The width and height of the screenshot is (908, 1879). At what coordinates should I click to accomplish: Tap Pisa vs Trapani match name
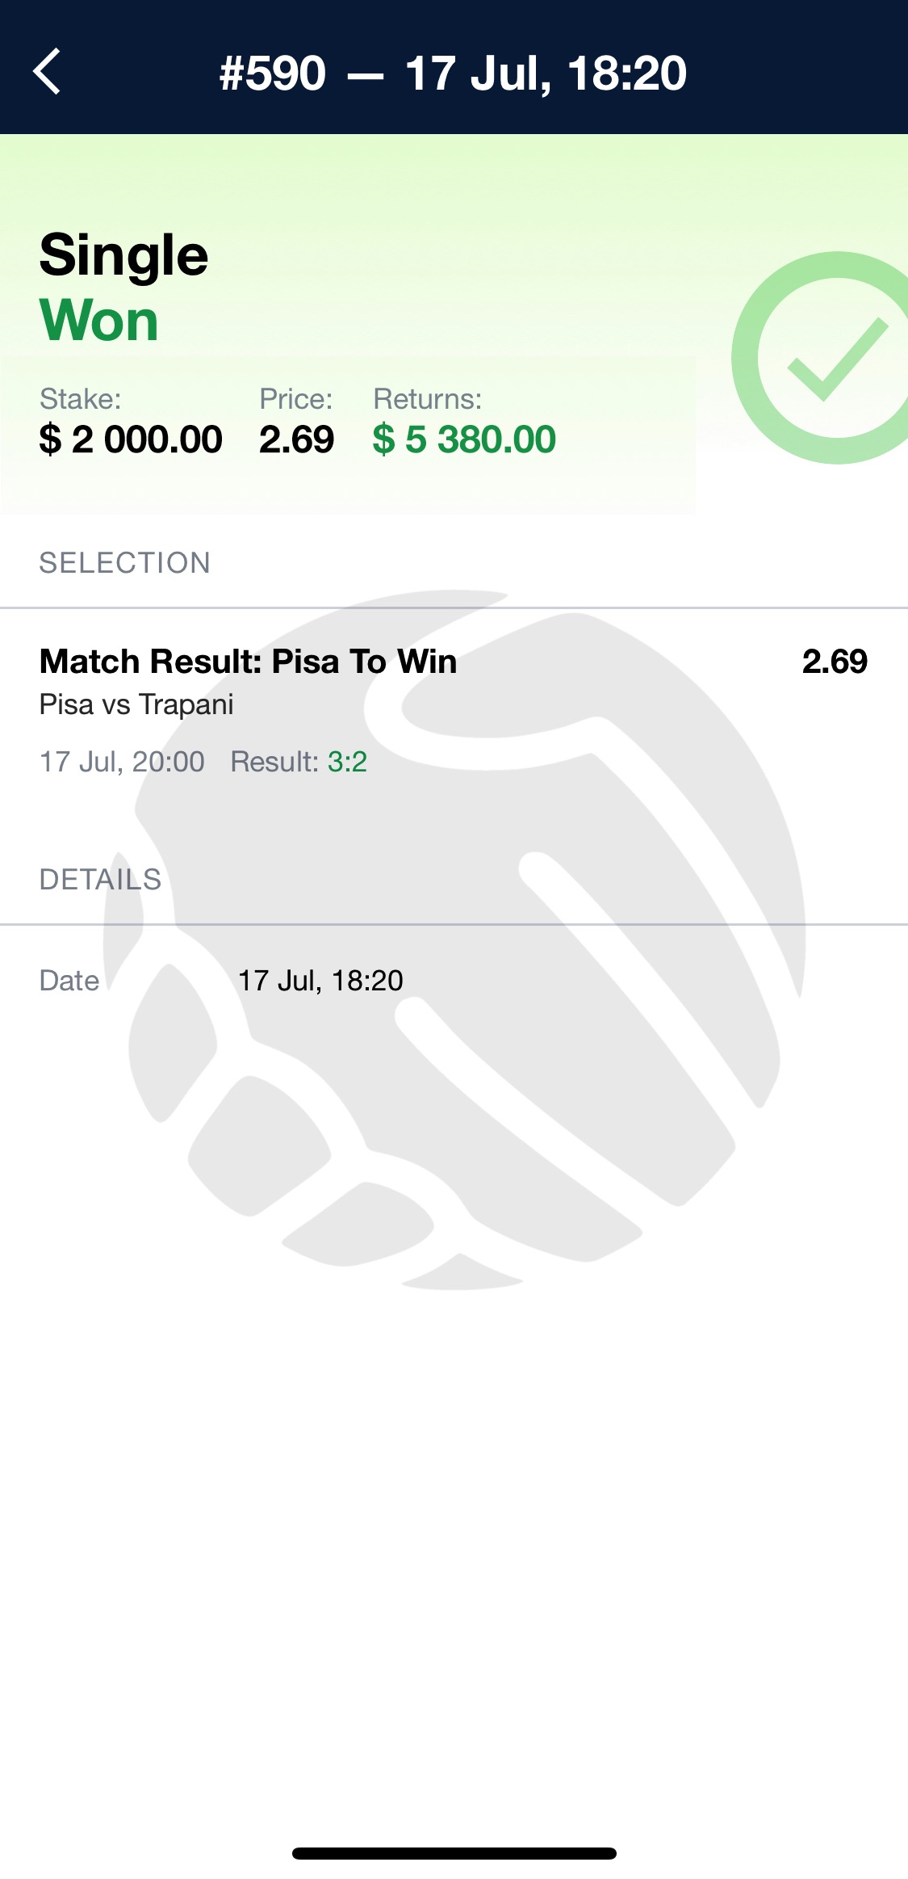(x=136, y=704)
